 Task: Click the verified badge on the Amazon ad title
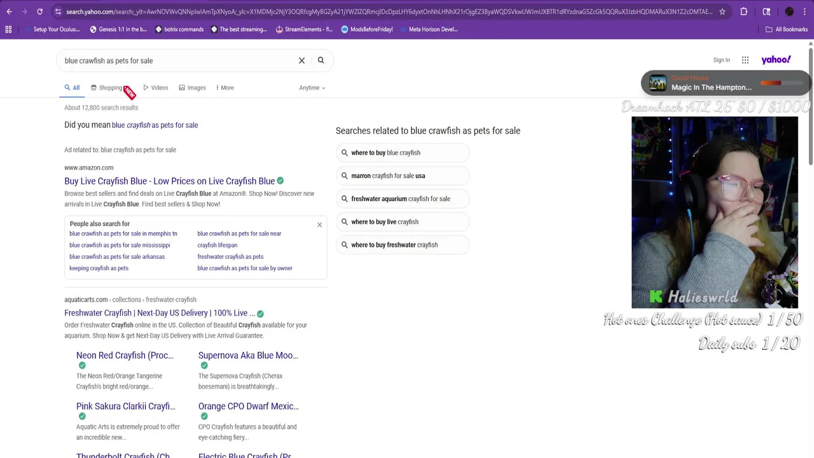280,181
